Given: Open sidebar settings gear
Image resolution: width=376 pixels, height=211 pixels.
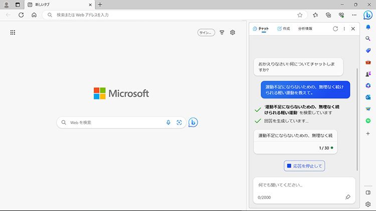Looking at the screenshot, I should pos(368,204).
